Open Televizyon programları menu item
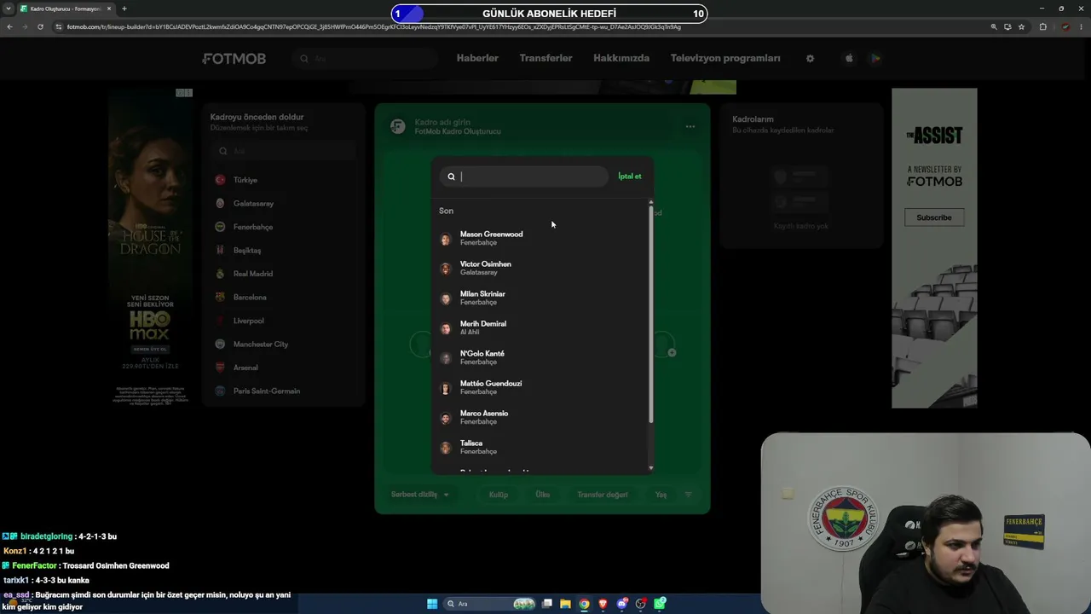This screenshot has height=614, width=1091. pos(725,58)
